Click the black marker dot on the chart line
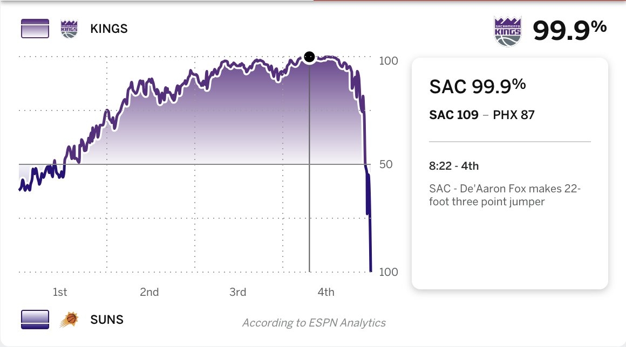Viewport: 626px width, 347px height. click(x=309, y=57)
